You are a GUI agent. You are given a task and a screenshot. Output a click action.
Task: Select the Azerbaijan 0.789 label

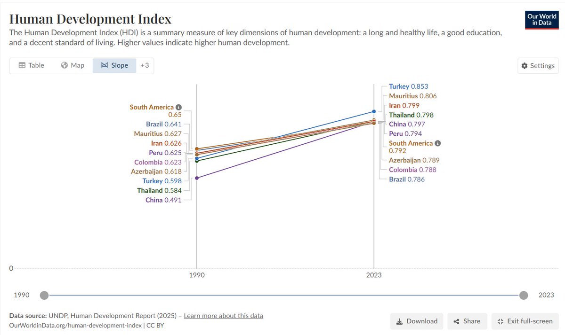414,160
